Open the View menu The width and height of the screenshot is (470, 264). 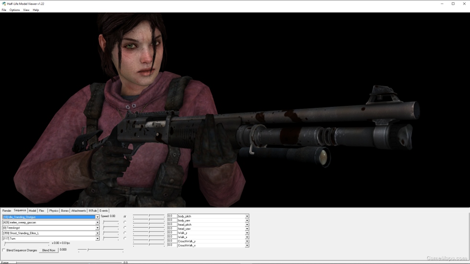coord(26,10)
